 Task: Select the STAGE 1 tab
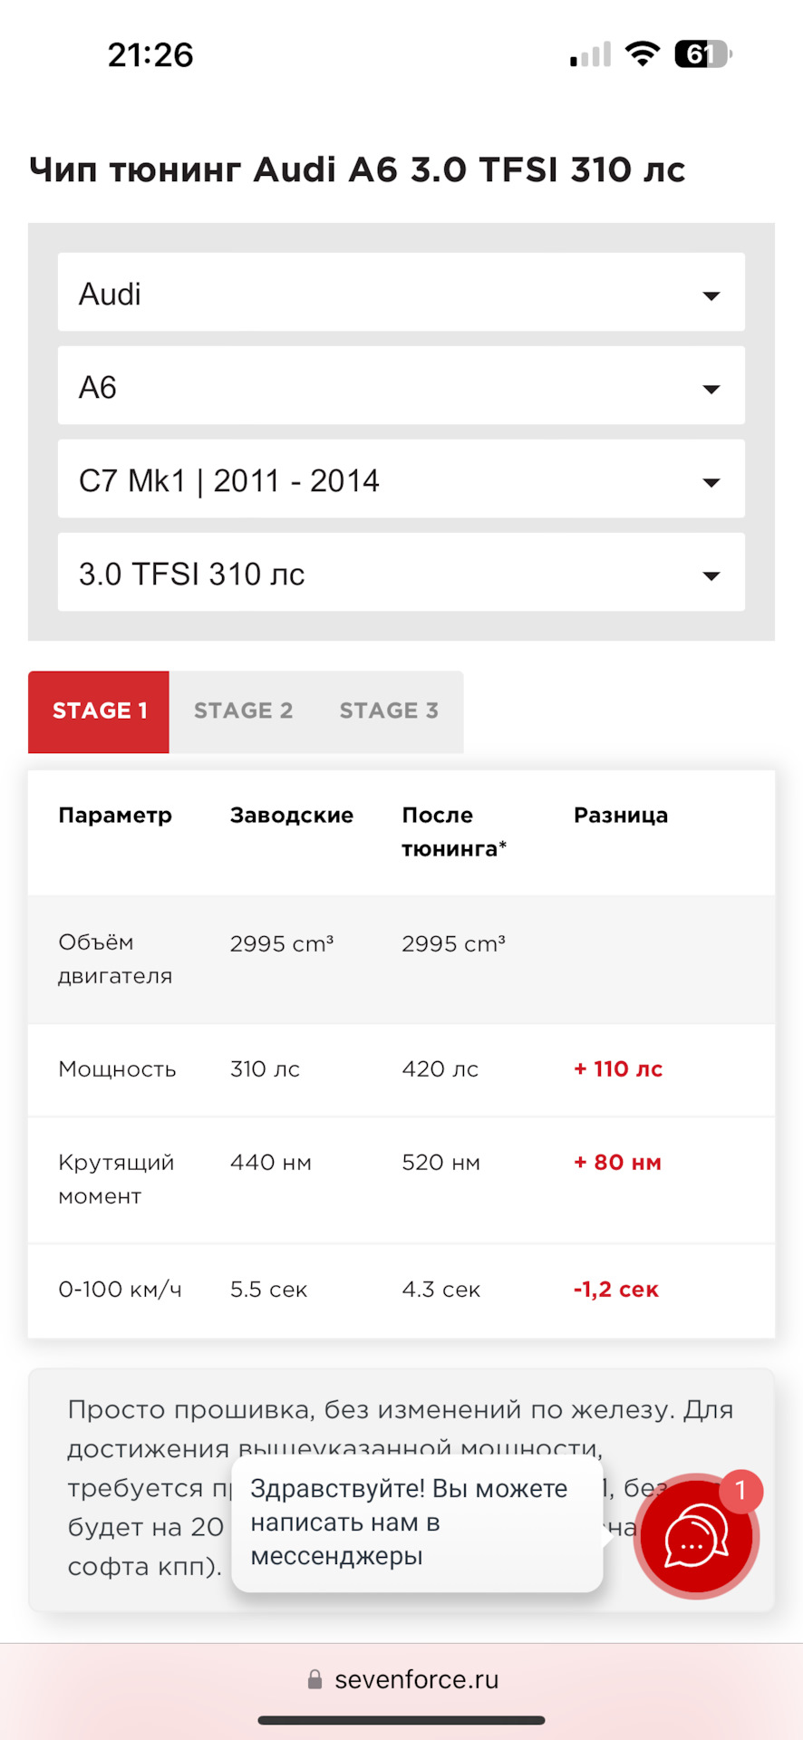click(x=99, y=711)
